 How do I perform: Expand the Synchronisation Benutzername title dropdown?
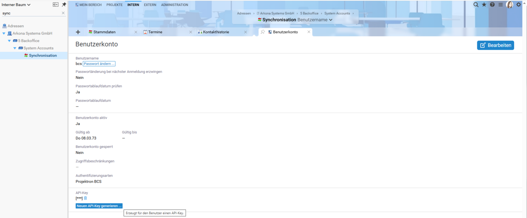coord(331,20)
